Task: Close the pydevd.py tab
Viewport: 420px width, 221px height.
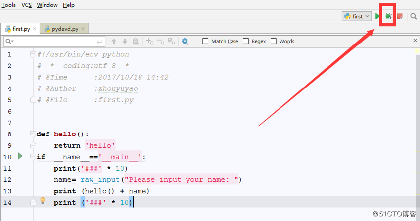Action: point(83,29)
